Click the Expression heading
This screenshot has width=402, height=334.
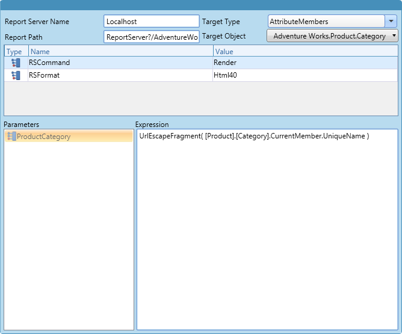[152, 125]
